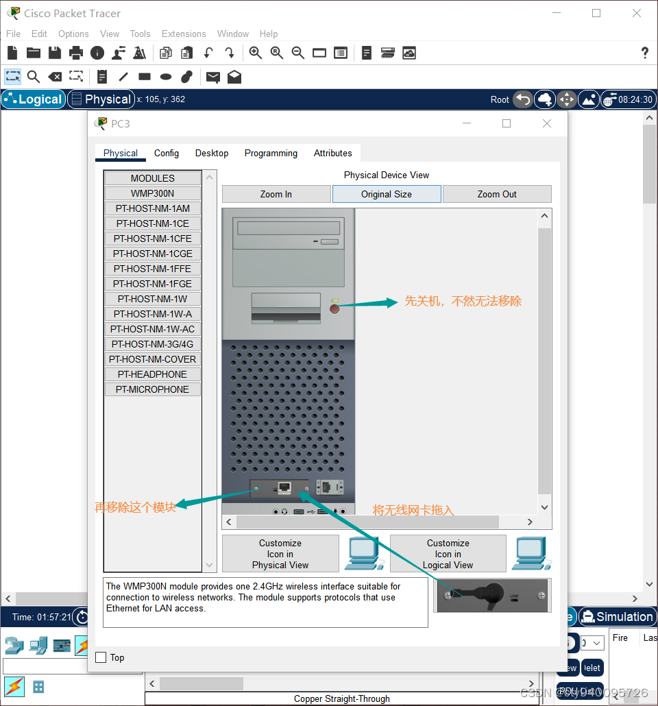Image resolution: width=658 pixels, height=706 pixels.
Task: Switch to Simulation mode
Action: 618,617
